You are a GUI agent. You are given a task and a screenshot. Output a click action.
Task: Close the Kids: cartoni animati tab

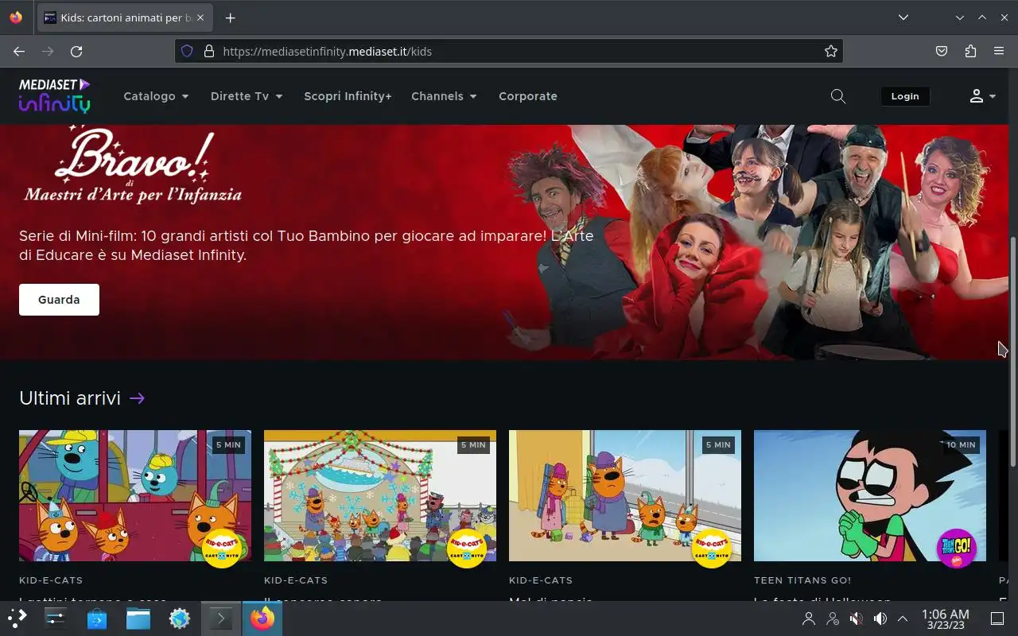tap(200, 17)
